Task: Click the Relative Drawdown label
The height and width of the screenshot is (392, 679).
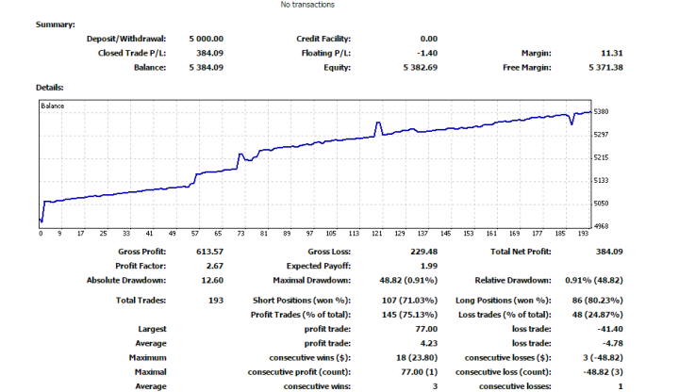Action: pos(513,281)
